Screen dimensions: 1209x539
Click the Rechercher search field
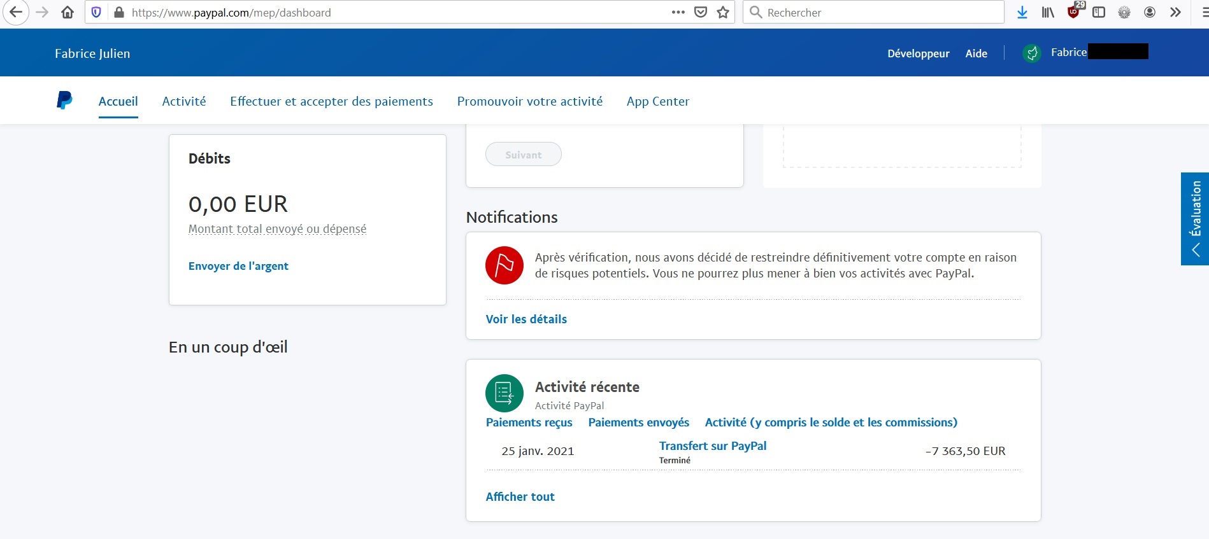tap(873, 12)
